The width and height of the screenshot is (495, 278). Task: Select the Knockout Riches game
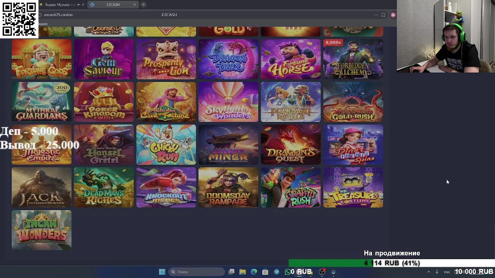(166, 188)
